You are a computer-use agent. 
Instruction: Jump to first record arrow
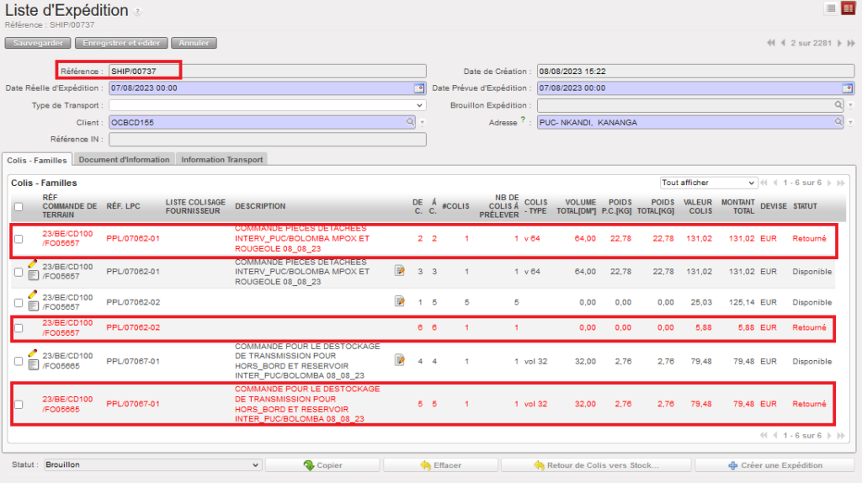[x=771, y=43]
